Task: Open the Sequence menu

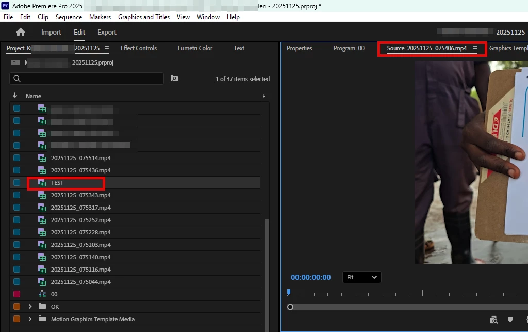Action: [x=69, y=17]
